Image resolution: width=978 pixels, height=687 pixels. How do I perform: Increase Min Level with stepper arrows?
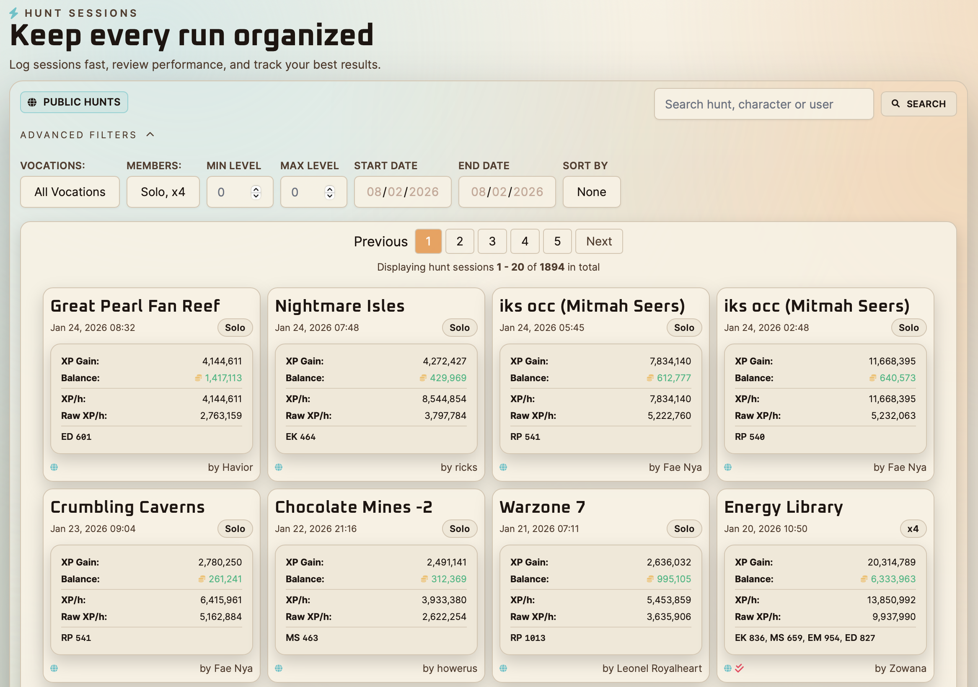tap(256, 189)
